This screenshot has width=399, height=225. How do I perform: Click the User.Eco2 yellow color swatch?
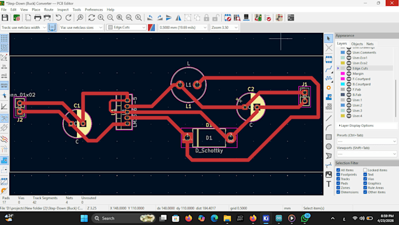(x=343, y=63)
